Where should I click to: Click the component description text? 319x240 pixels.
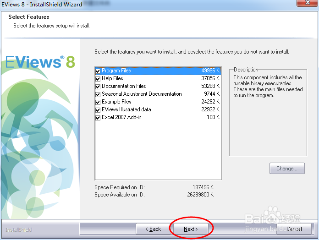(268, 87)
